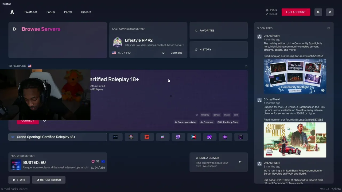Open the BUSTED: EU featured server
This screenshot has height=192, width=342.
point(57,162)
